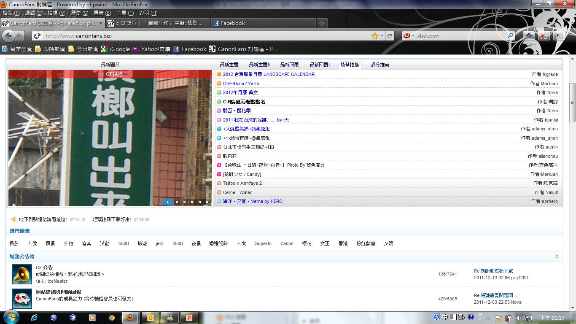The image size is (576, 324).
Task: Select the 最新回覆 tab
Action: click(289, 65)
